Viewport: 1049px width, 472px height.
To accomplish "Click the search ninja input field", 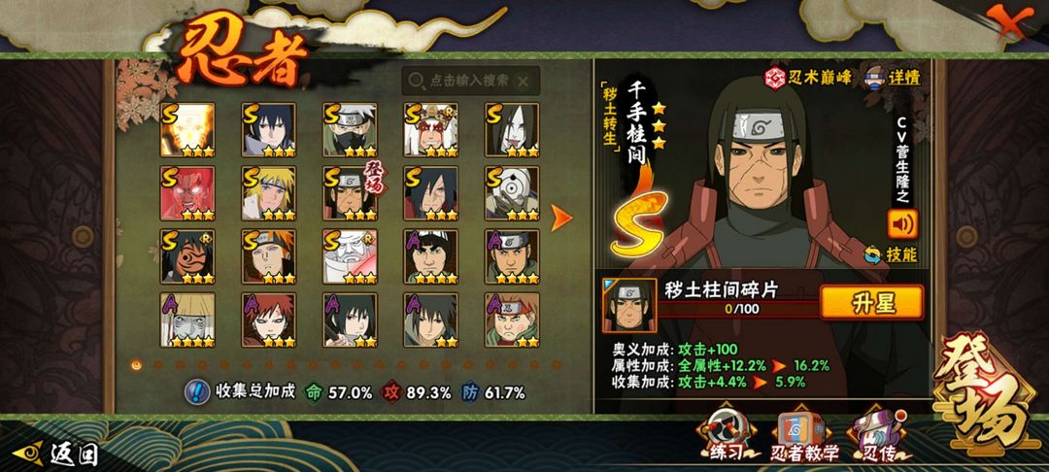I will pyautogui.click(x=471, y=81).
